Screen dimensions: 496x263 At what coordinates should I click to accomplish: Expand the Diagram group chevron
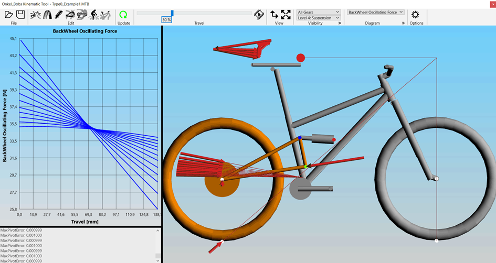(x=403, y=24)
